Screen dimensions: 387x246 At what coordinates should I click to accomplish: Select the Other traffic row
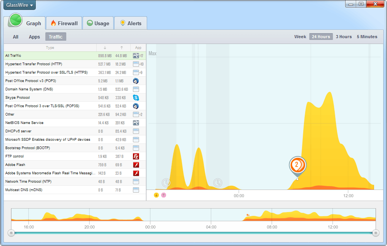click(x=75, y=114)
